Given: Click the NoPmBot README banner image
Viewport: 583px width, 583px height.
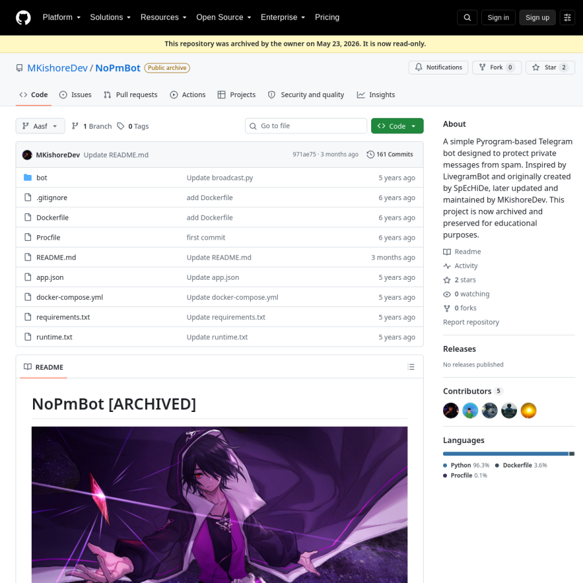Looking at the screenshot, I should (220, 505).
